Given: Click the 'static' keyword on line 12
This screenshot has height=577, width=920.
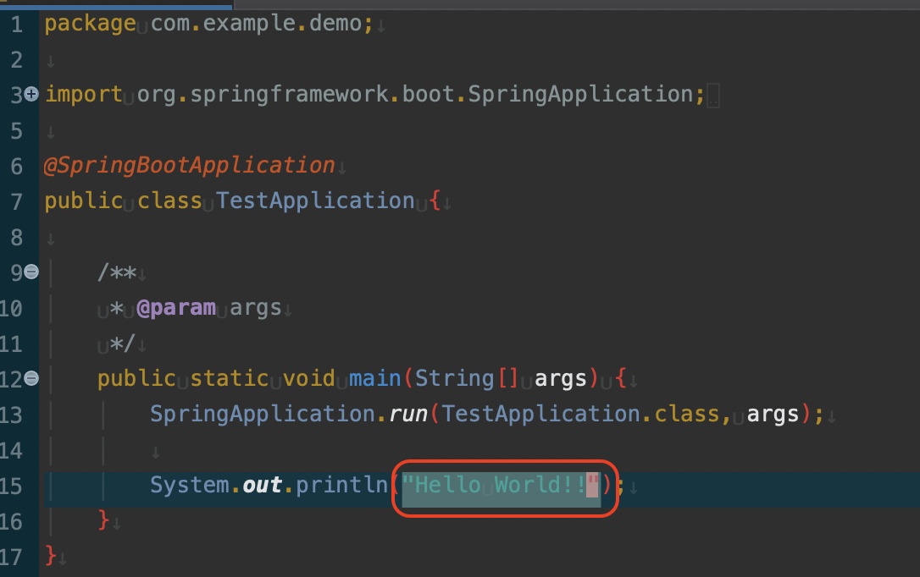Looking at the screenshot, I should (x=230, y=378).
